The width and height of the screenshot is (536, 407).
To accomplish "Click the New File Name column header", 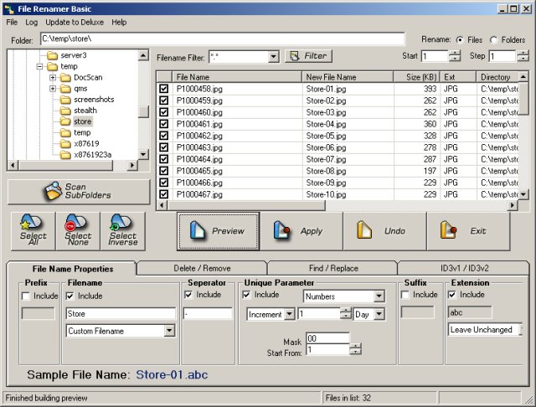I will [x=348, y=77].
